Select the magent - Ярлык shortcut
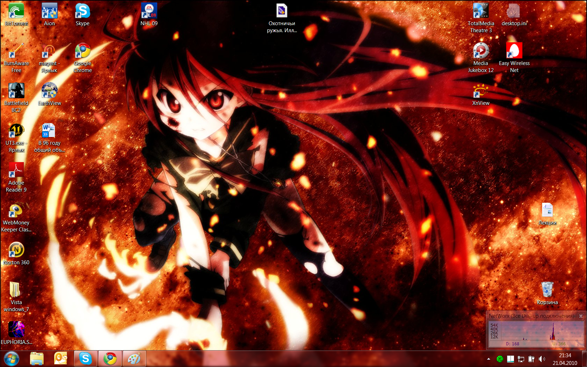Image resolution: width=587 pixels, height=367 pixels. point(49,58)
